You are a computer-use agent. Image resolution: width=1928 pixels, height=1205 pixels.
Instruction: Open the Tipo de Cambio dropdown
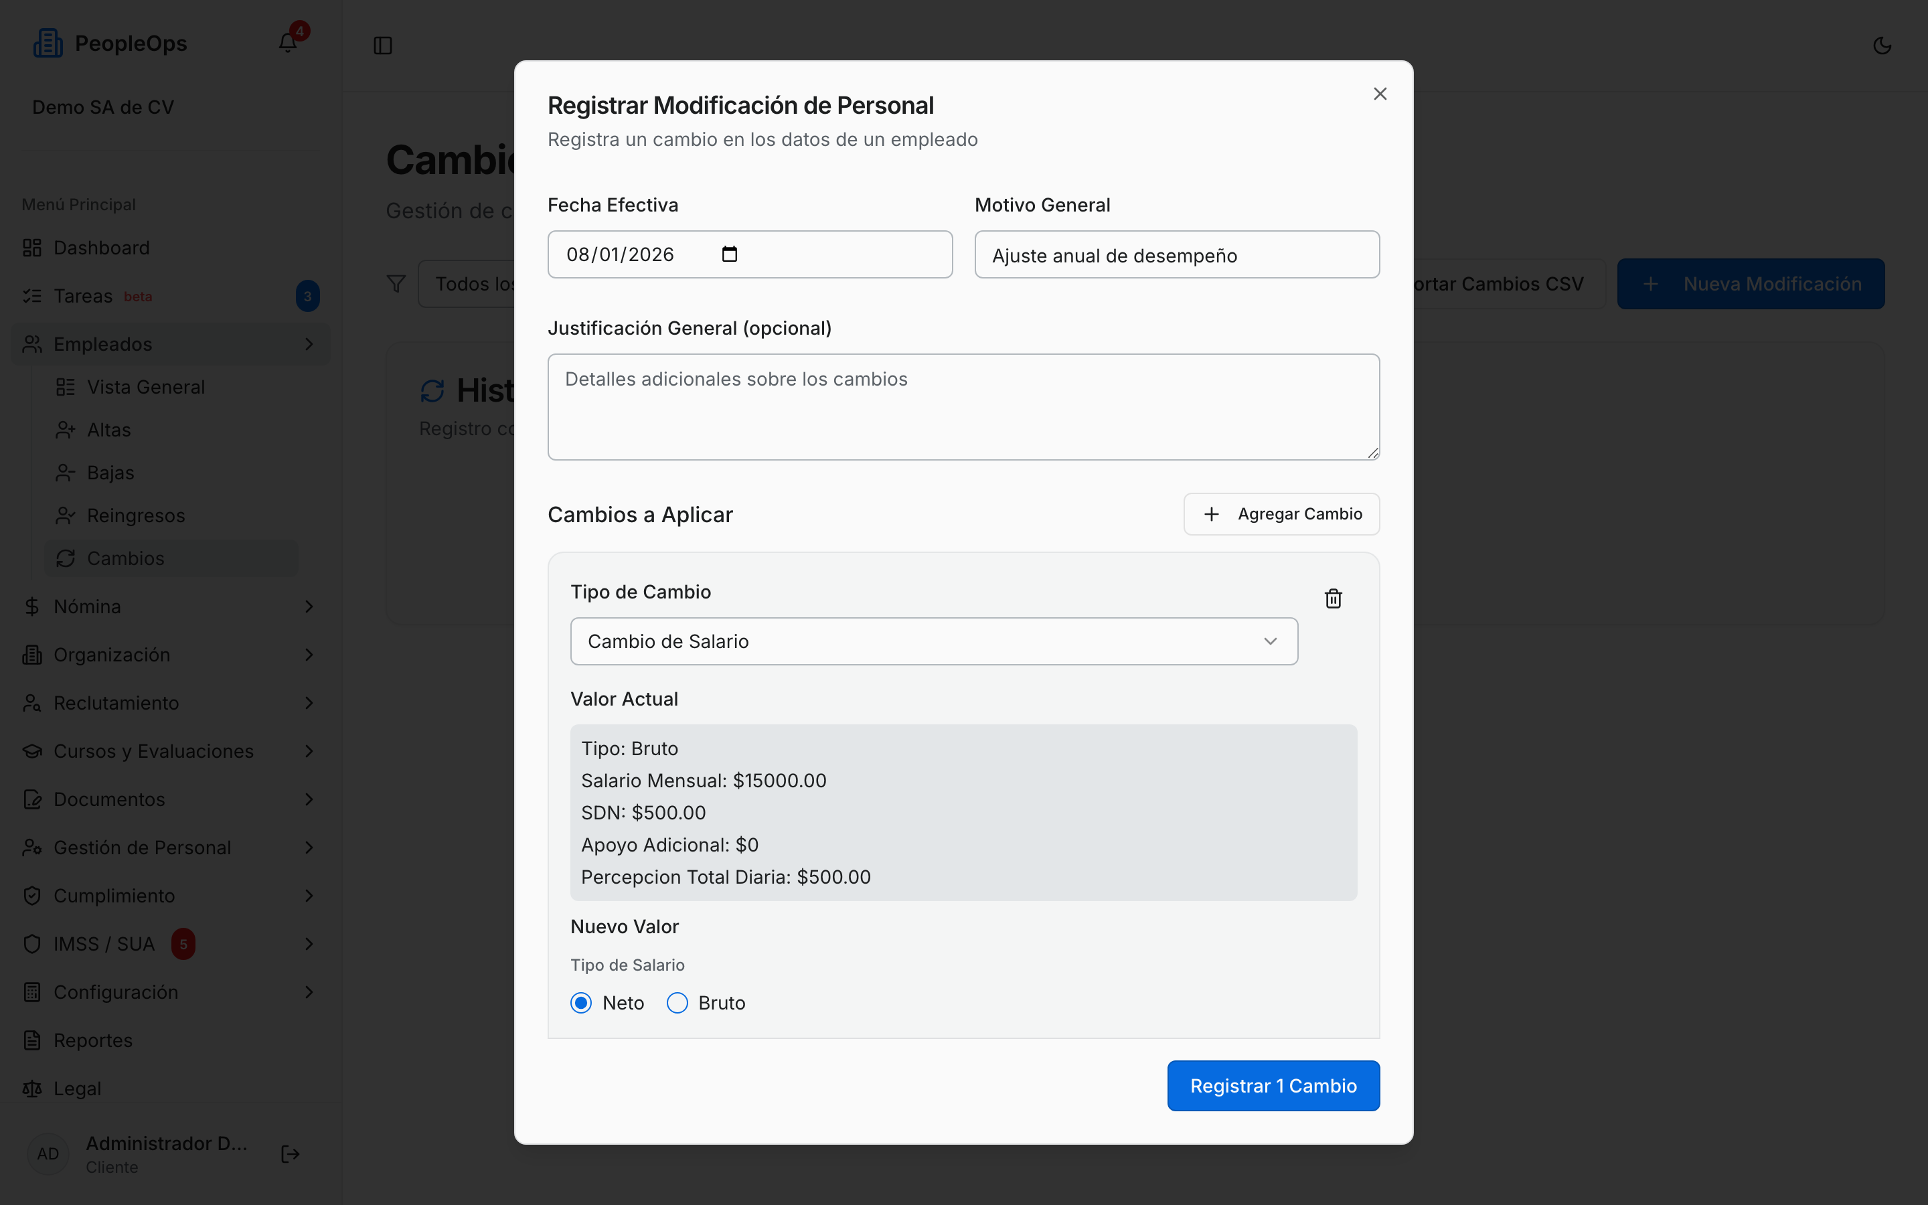coord(934,641)
